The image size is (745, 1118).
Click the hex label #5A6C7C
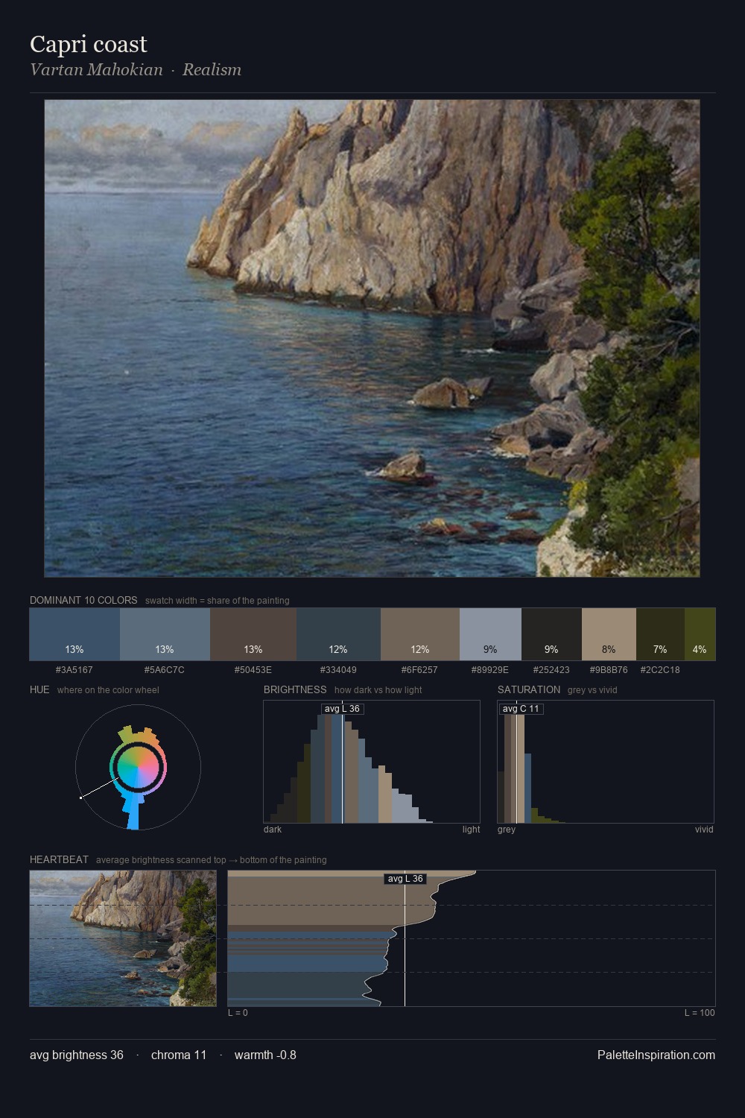[x=165, y=670]
